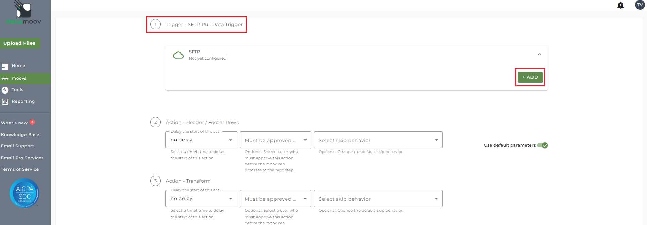The height and width of the screenshot is (225, 647).
Task: Collapse the SFTP card chevron
Action: click(539, 54)
